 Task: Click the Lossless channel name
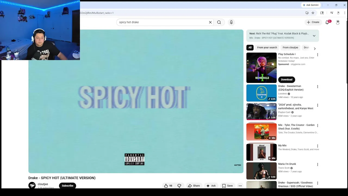pos(282,94)
